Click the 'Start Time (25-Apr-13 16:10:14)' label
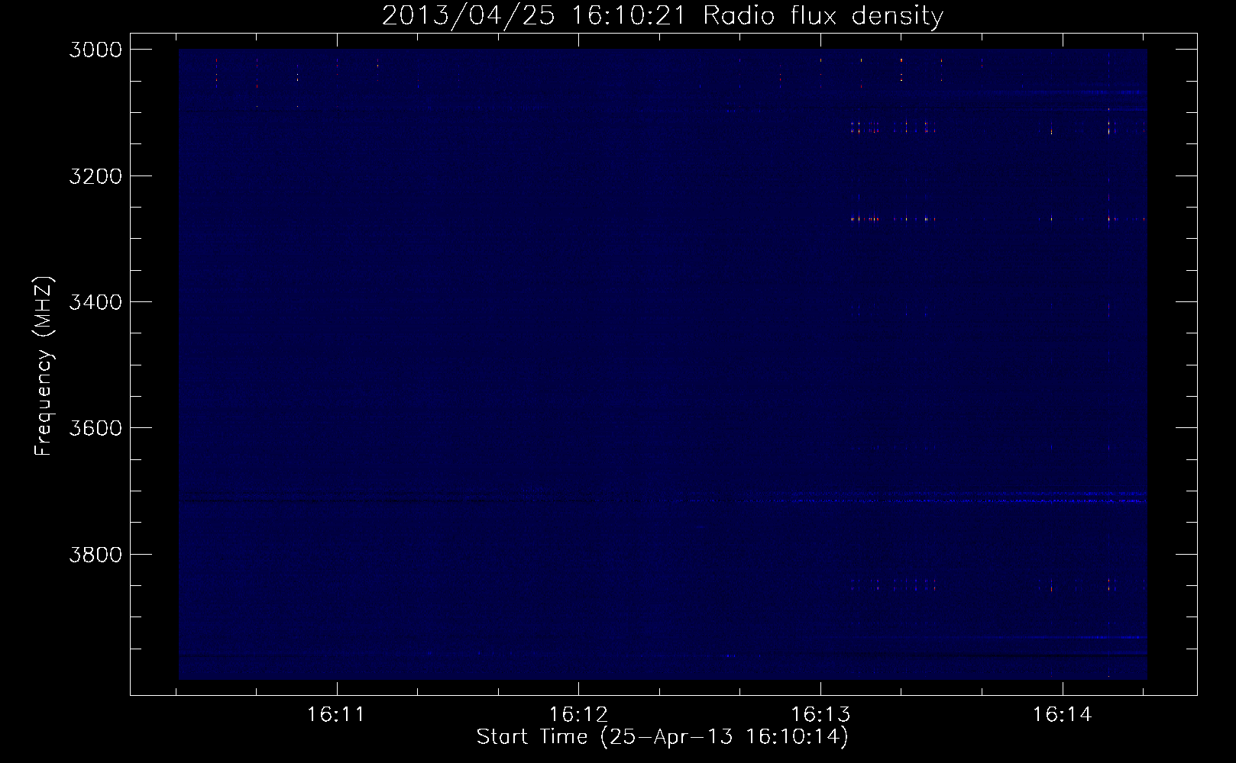 pos(662,737)
